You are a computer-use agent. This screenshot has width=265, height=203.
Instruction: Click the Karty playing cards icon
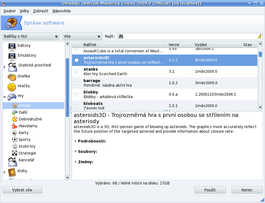click(x=15, y=133)
